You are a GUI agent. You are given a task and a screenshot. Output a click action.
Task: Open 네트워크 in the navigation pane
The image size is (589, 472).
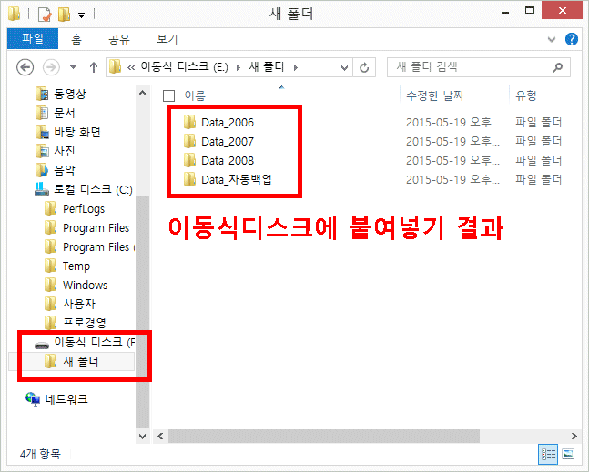pyautogui.click(x=56, y=399)
